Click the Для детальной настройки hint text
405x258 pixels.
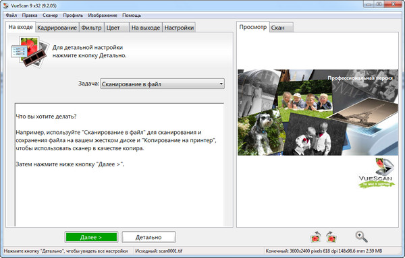pos(89,51)
